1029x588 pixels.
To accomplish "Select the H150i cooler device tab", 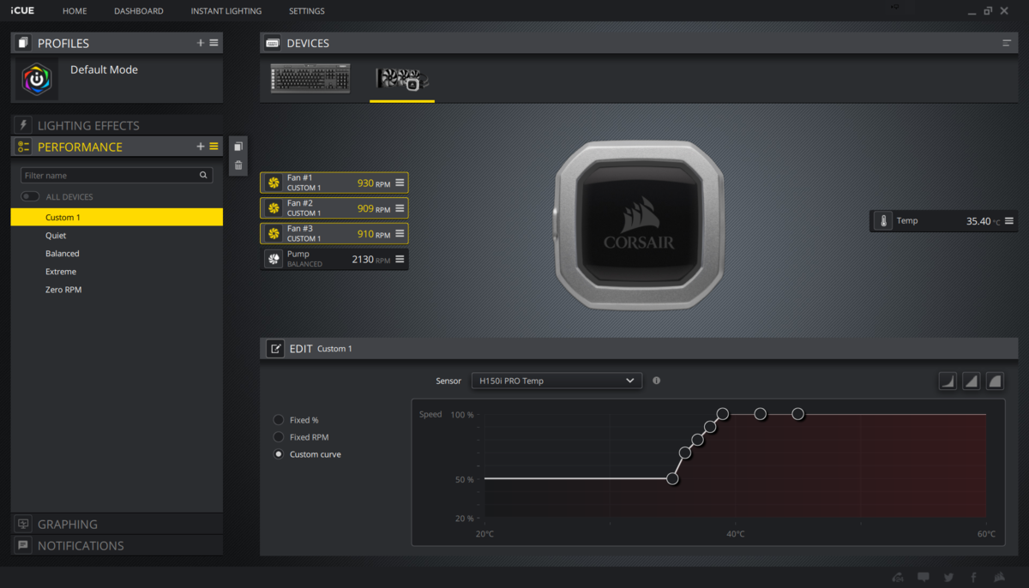I will click(x=402, y=80).
